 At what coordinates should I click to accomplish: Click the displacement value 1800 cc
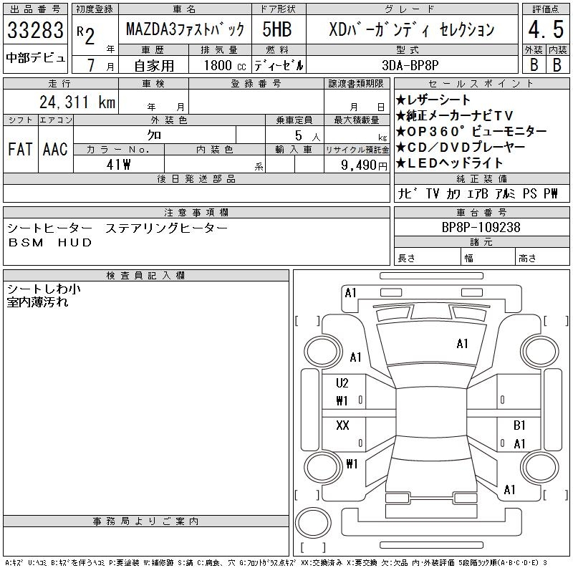225,65
